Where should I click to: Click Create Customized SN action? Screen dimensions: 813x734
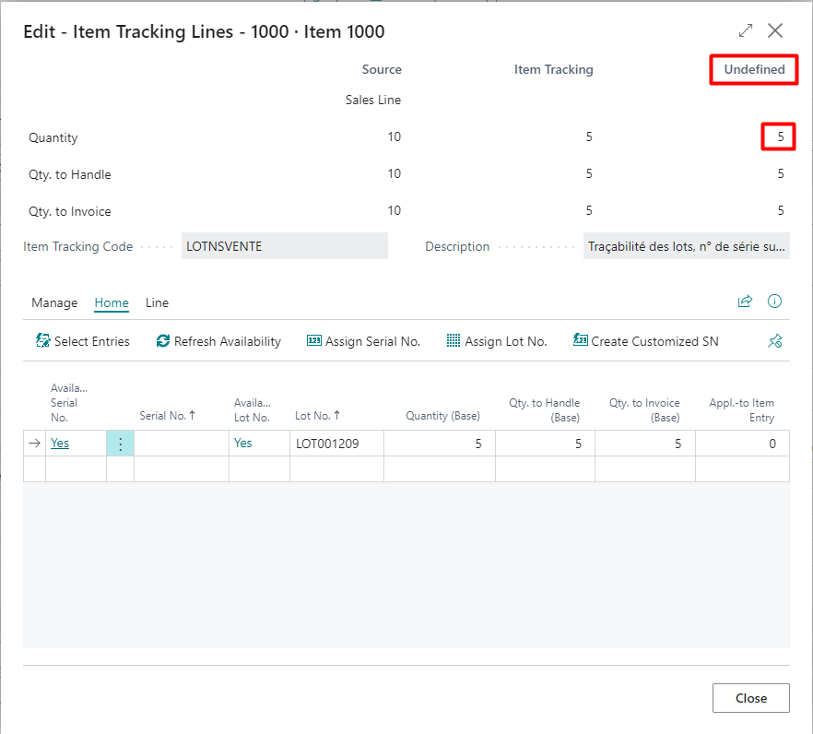(x=645, y=341)
